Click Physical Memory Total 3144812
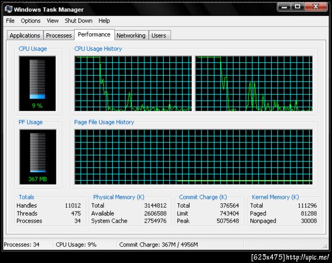This screenshot has width=332, height=263. [155, 206]
